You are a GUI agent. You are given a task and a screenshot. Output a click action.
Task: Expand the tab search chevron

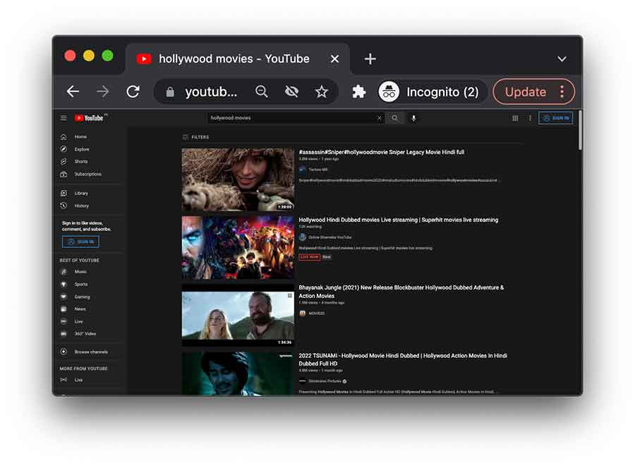(562, 59)
